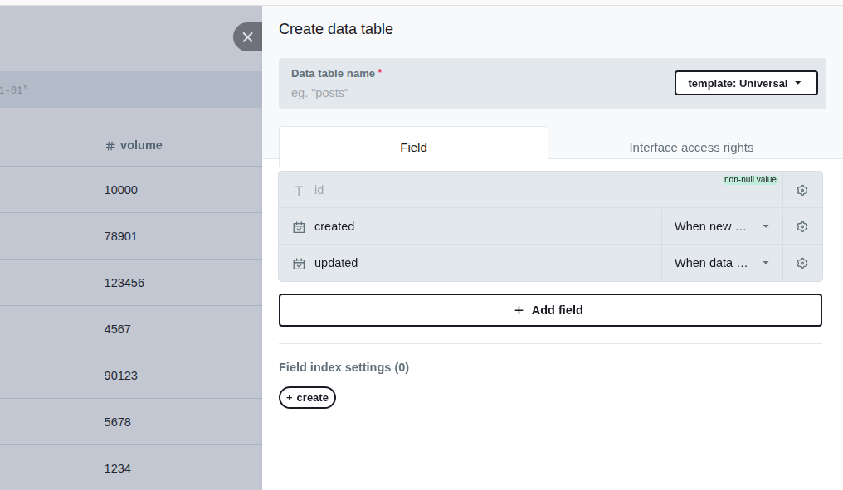Click the created field name
This screenshot has width=843, height=490.
click(x=334, y=226)
